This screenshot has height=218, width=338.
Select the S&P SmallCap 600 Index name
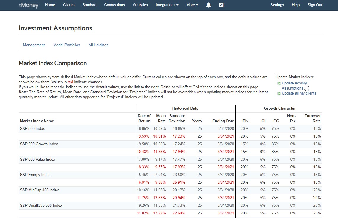(41, 206)
